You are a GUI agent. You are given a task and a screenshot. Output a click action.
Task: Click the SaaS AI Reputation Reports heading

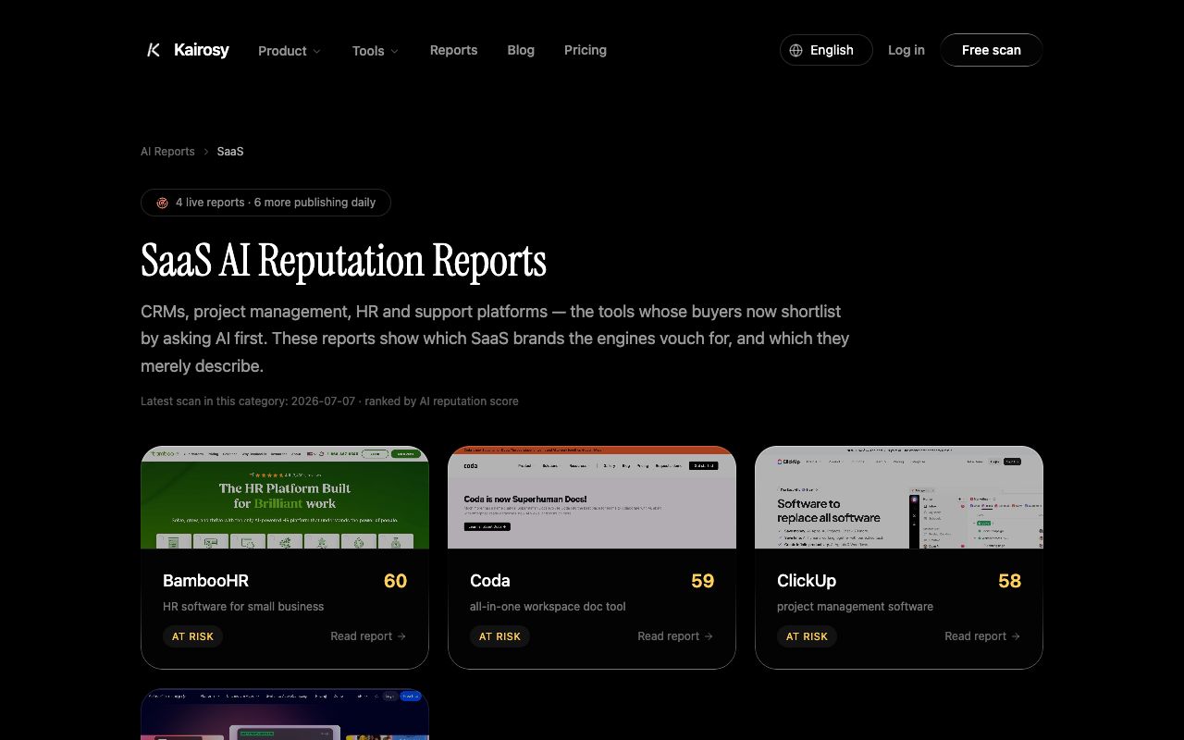pyautogui.click(x=343, y=261)
